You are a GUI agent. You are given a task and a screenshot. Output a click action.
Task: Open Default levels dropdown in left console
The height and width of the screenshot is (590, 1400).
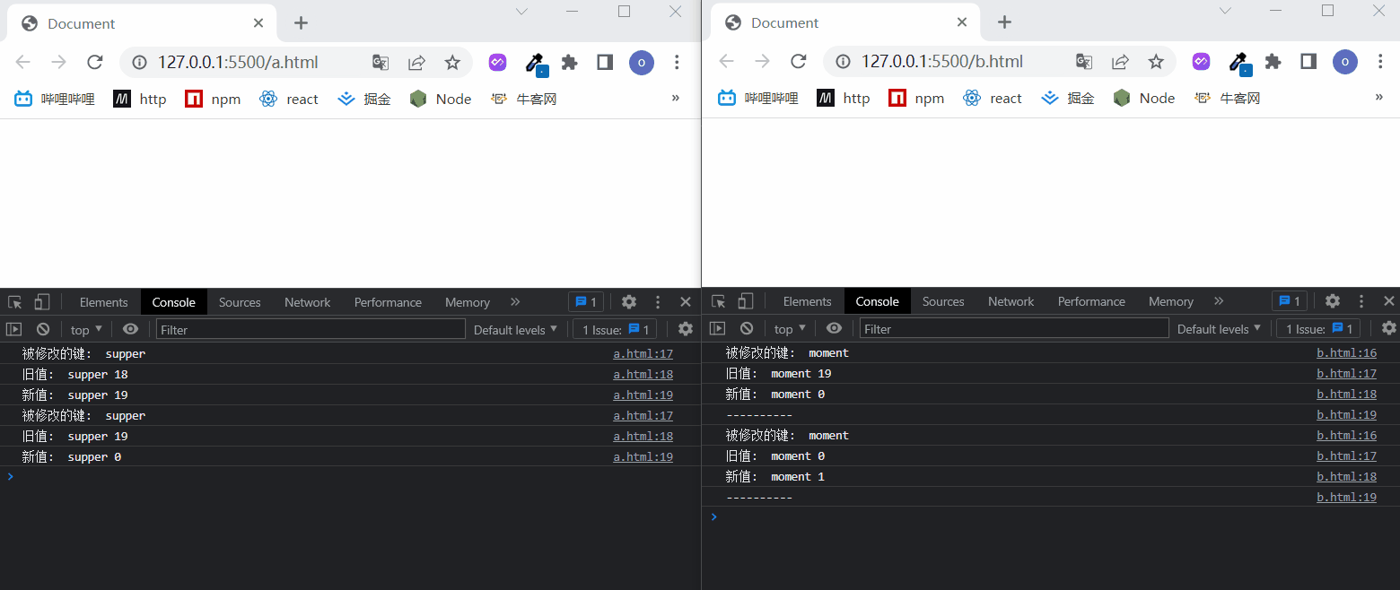[x=515, y=329]
